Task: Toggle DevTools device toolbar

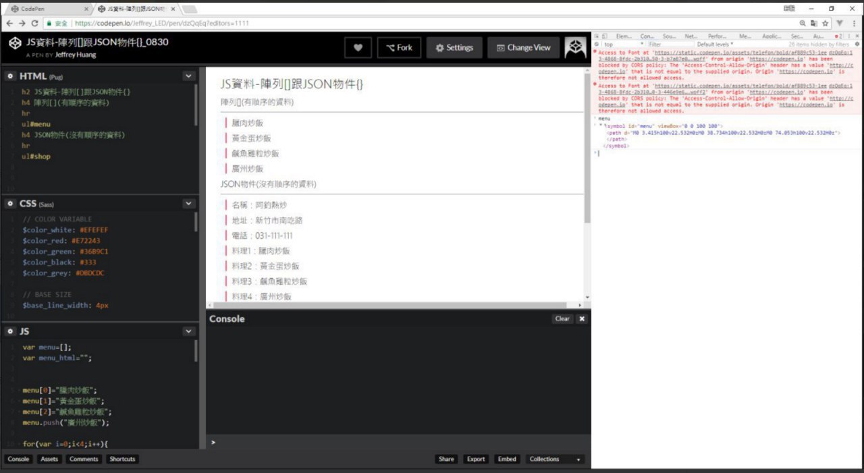Action: pyautogui.click(x=605, y=36)
